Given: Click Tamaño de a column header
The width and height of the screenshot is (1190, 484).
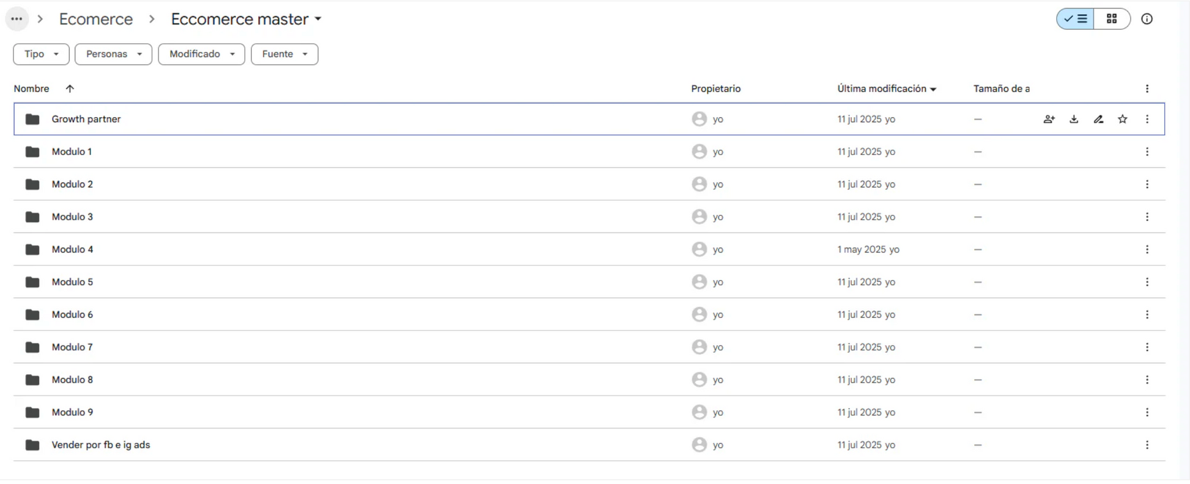Looking at the screenshot, I should [x=1001, y=88].
